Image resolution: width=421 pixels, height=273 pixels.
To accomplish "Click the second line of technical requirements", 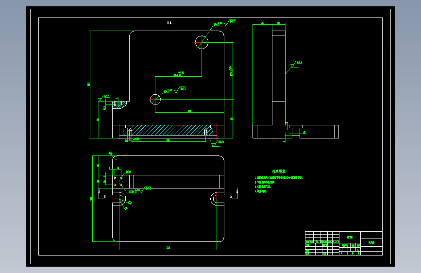I will 265,182.
